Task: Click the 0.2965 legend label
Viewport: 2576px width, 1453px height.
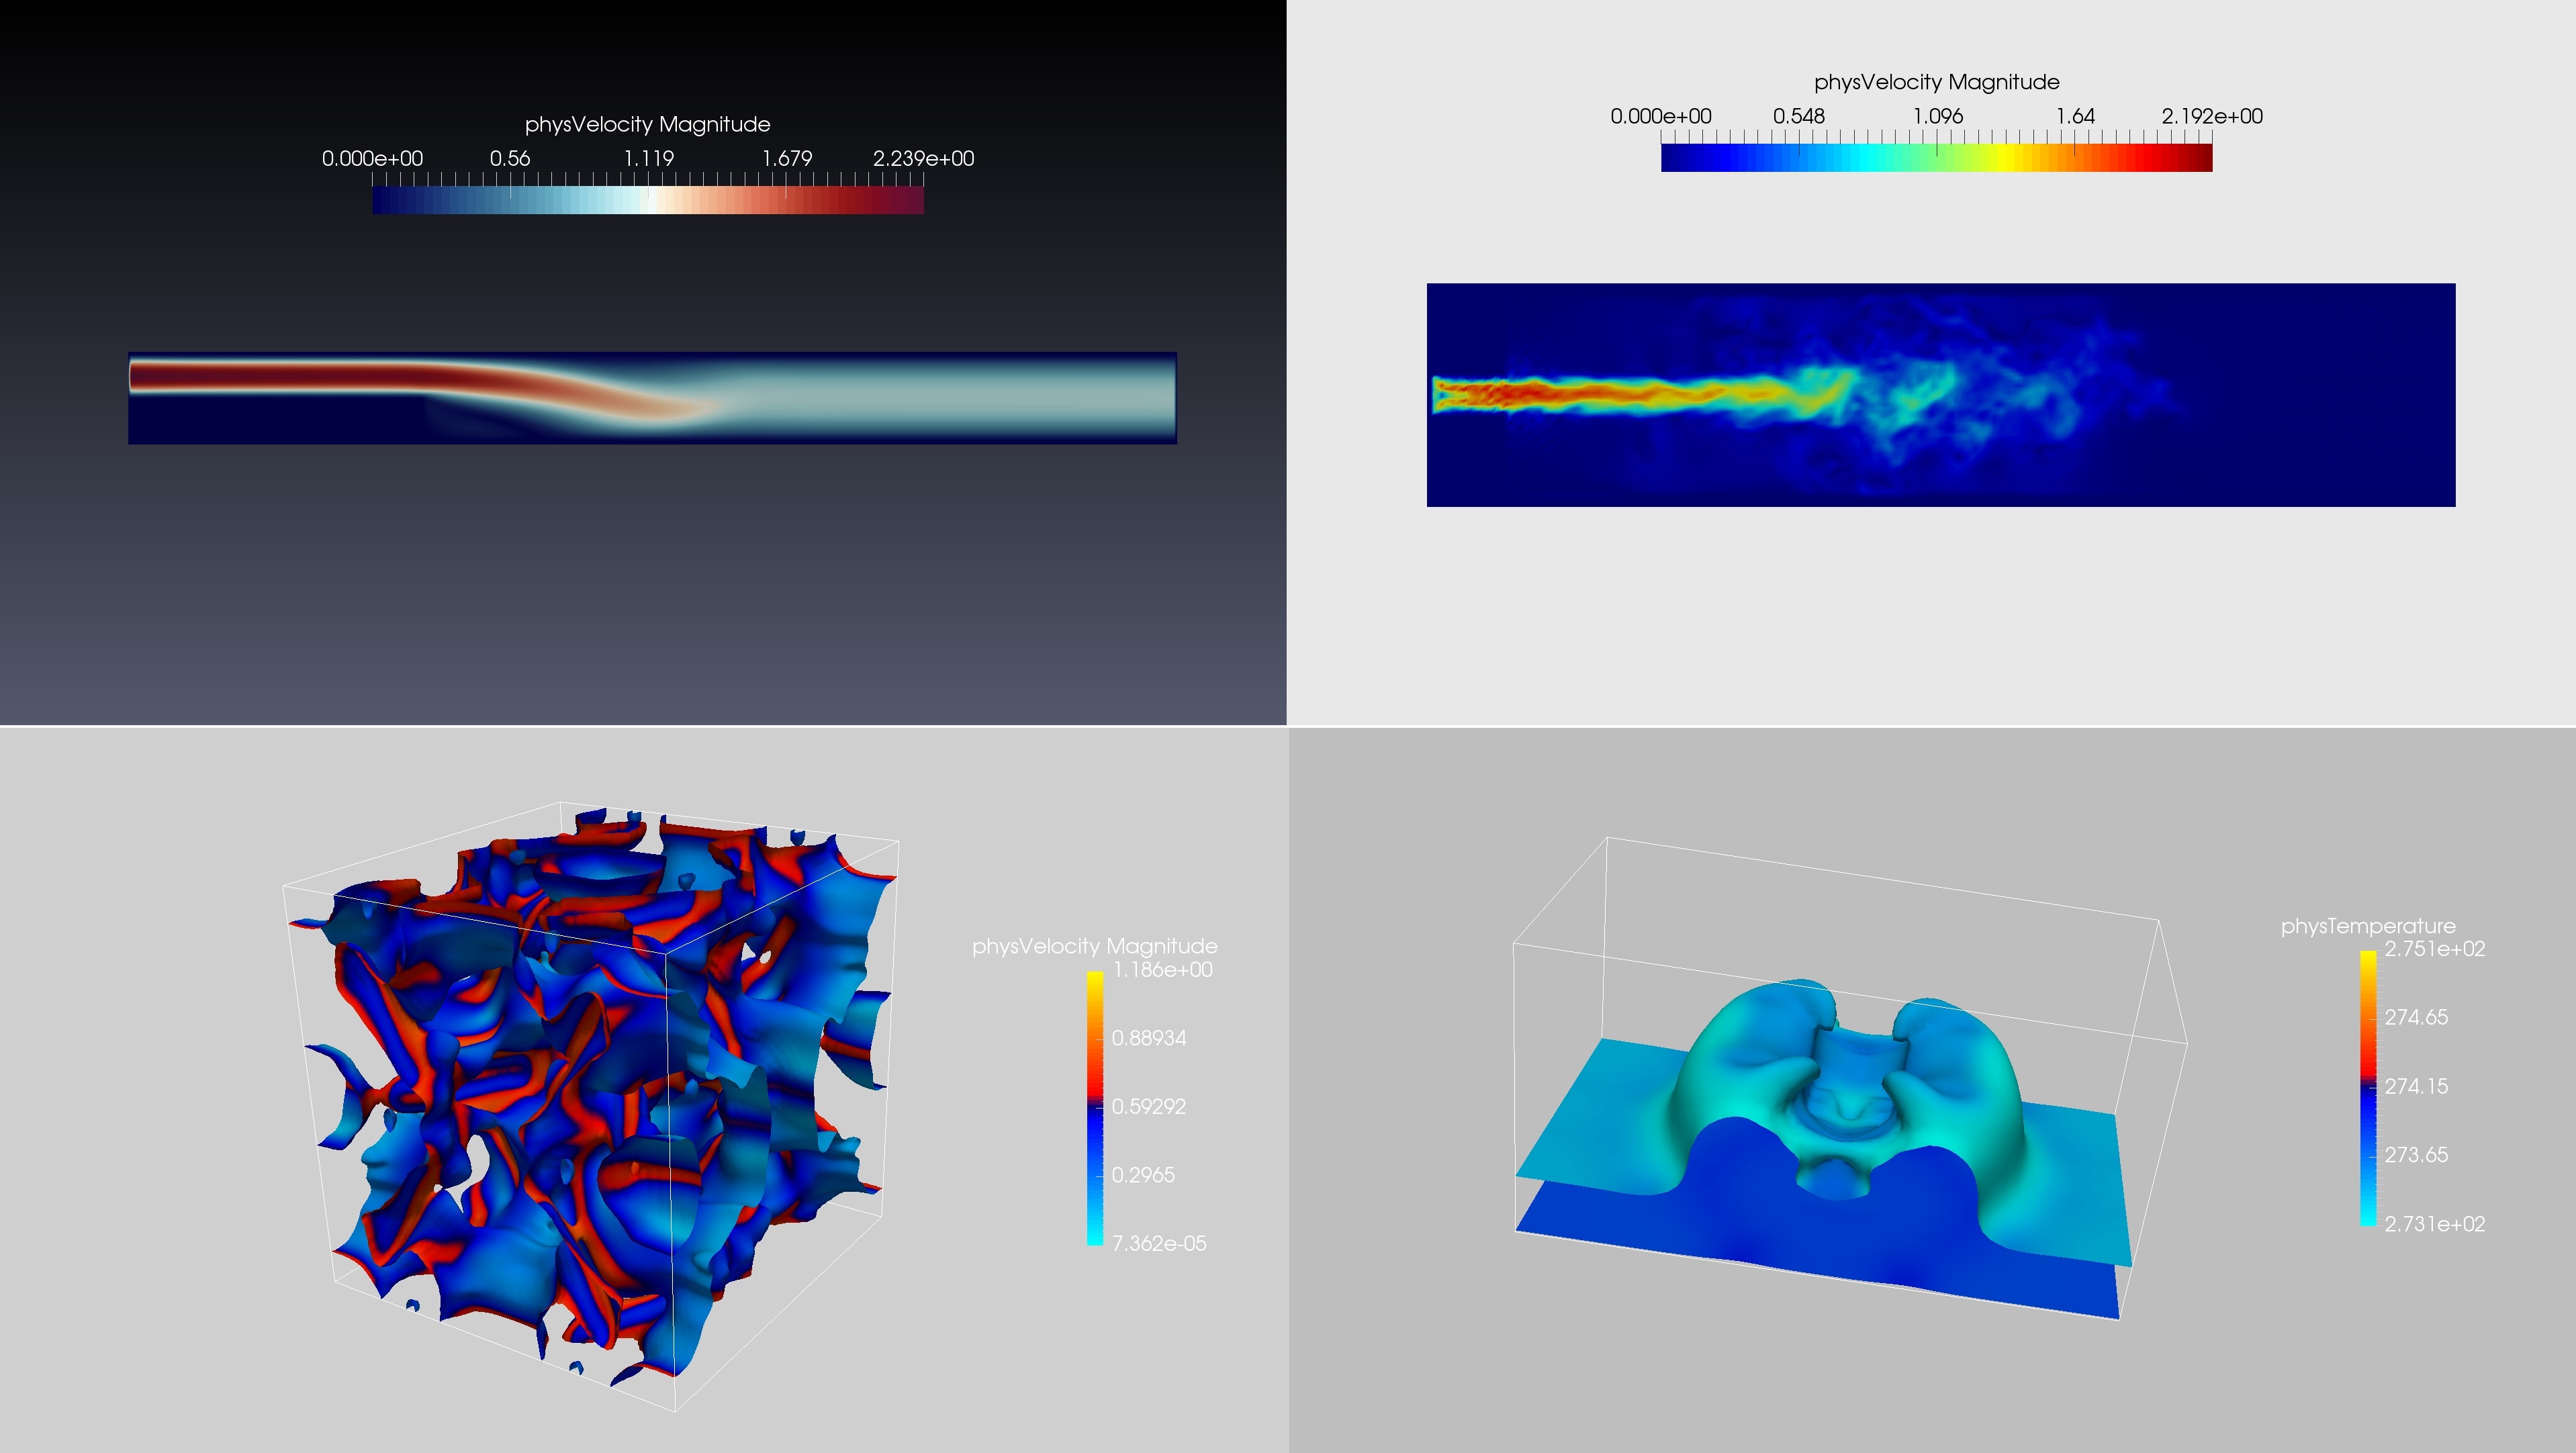Action: [1143, 1175]
